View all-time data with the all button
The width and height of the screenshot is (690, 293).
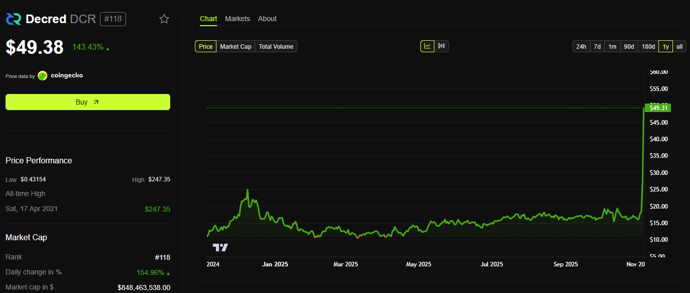pyautogui.click(x=679, y=46)
